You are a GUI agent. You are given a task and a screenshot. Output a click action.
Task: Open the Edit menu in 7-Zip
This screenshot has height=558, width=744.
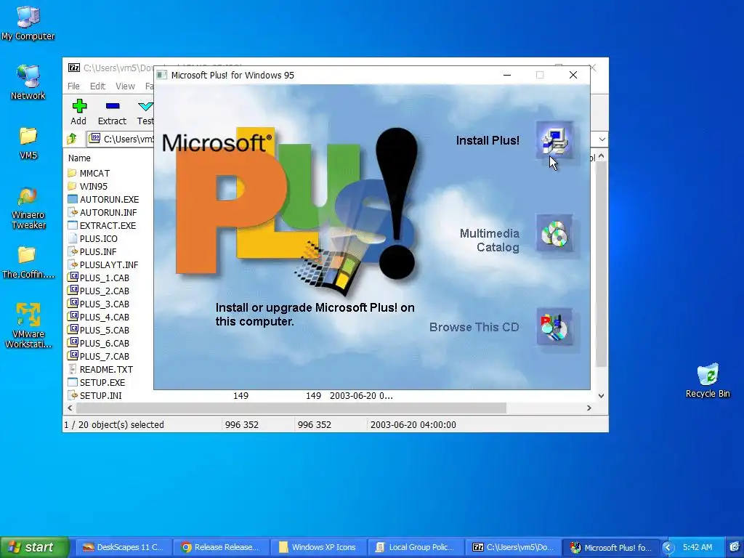97,86
